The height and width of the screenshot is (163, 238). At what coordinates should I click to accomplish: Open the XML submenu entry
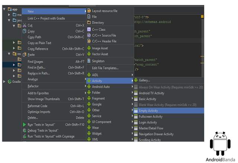coord(110,139)
